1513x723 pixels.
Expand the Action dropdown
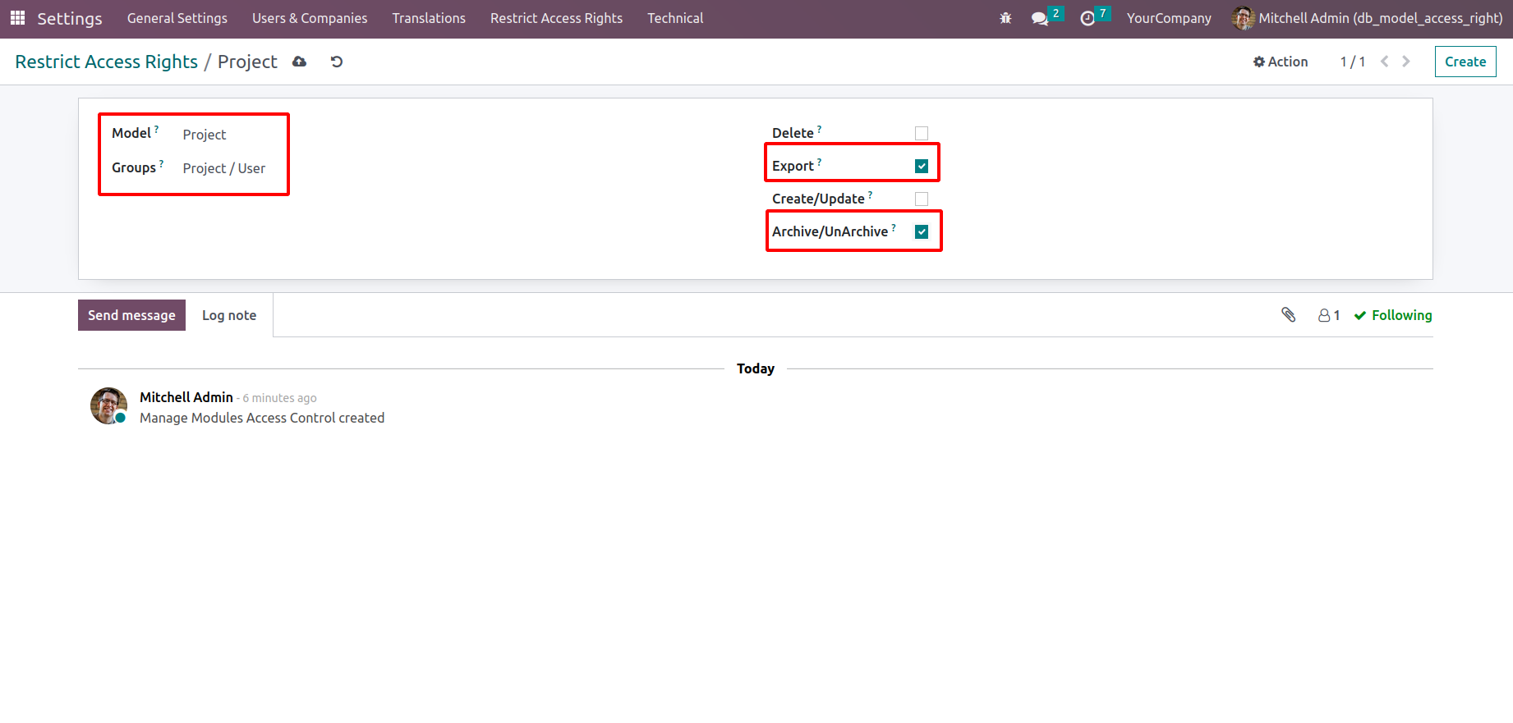[x=1280, y=62]
